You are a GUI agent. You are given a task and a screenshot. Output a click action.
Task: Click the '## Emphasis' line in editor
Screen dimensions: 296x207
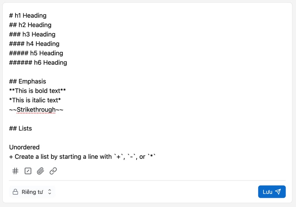point(28,81)
